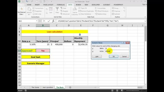Expand the formula bar
Viewport: 164px width, 92px height.
145,21
